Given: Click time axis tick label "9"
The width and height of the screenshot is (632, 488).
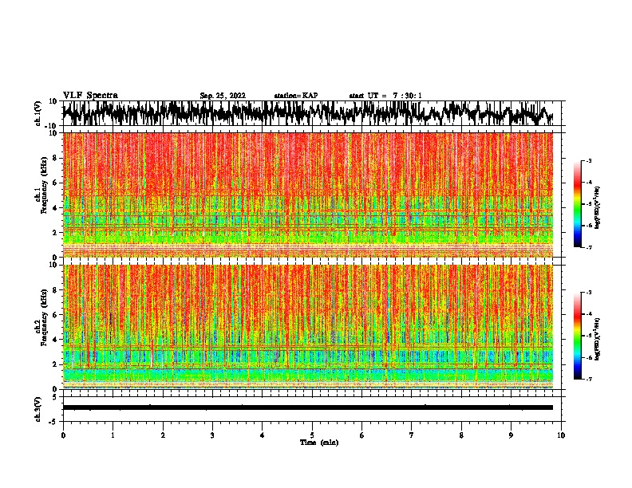Looking at the screenshot, I should point(511,435).
